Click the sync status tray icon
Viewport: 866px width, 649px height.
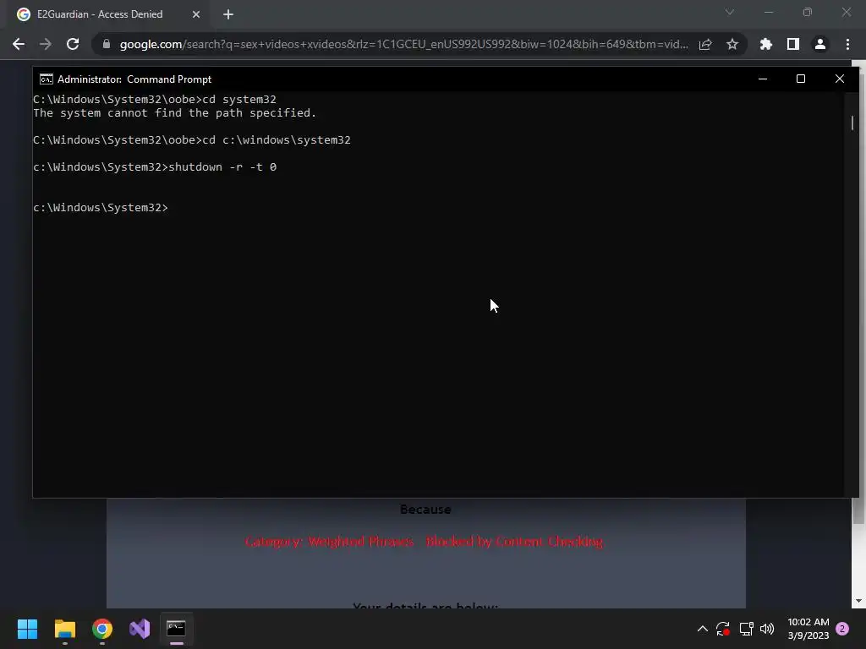coord(723,629)
